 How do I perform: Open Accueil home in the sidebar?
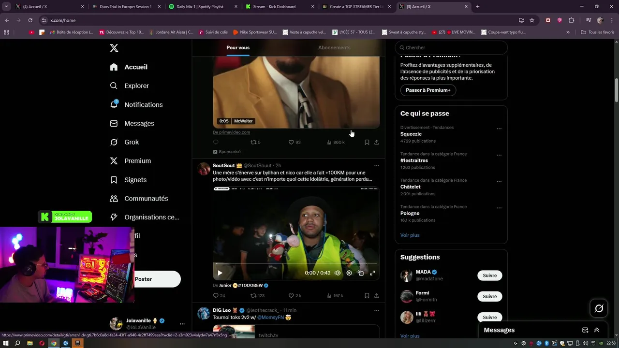tap(129, 67)
